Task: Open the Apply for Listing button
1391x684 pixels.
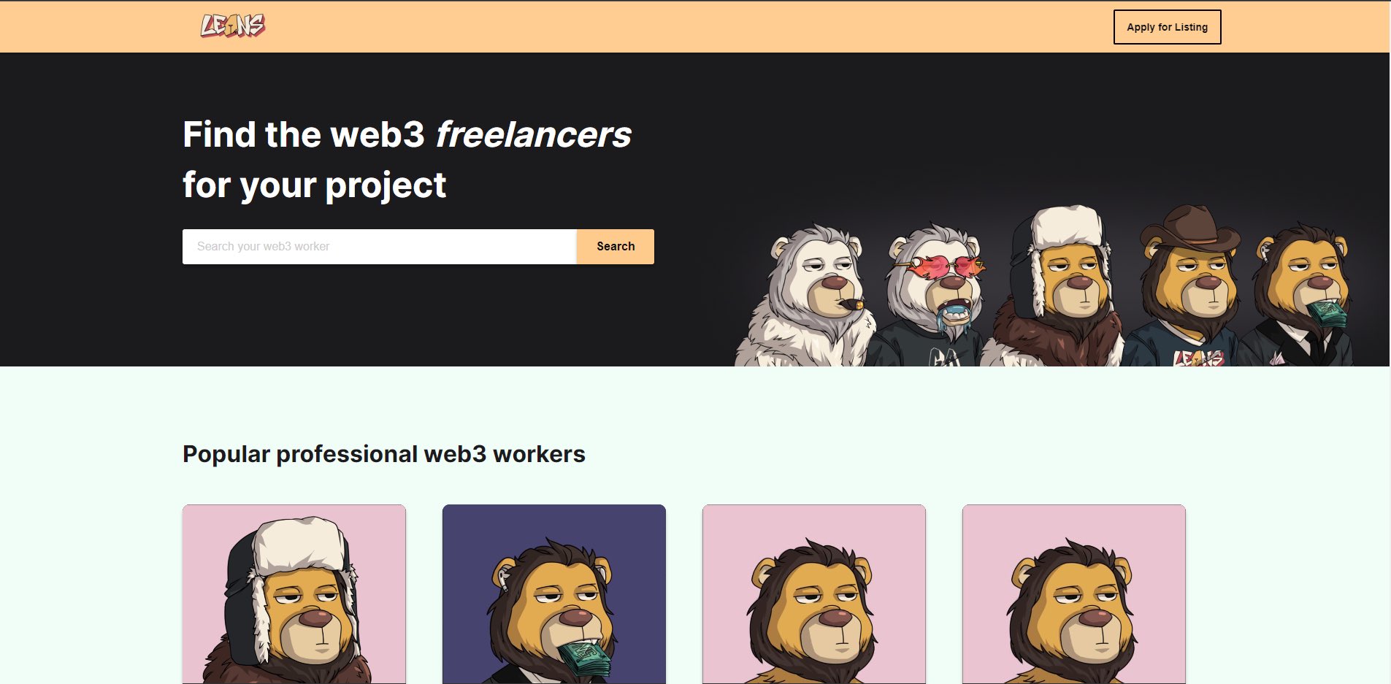Action: pos(1167,27)
